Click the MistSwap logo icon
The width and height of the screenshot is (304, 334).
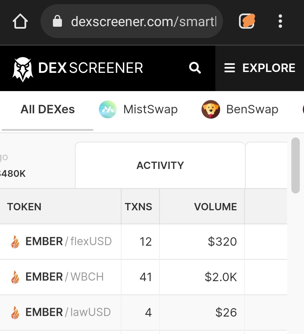[x=108, y=109]
